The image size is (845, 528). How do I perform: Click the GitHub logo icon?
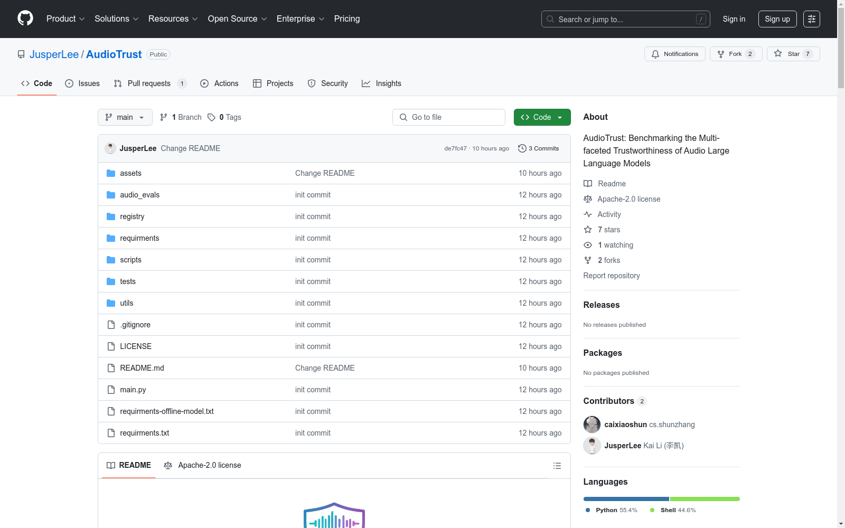pyautogui.click(x=25, y=18)
